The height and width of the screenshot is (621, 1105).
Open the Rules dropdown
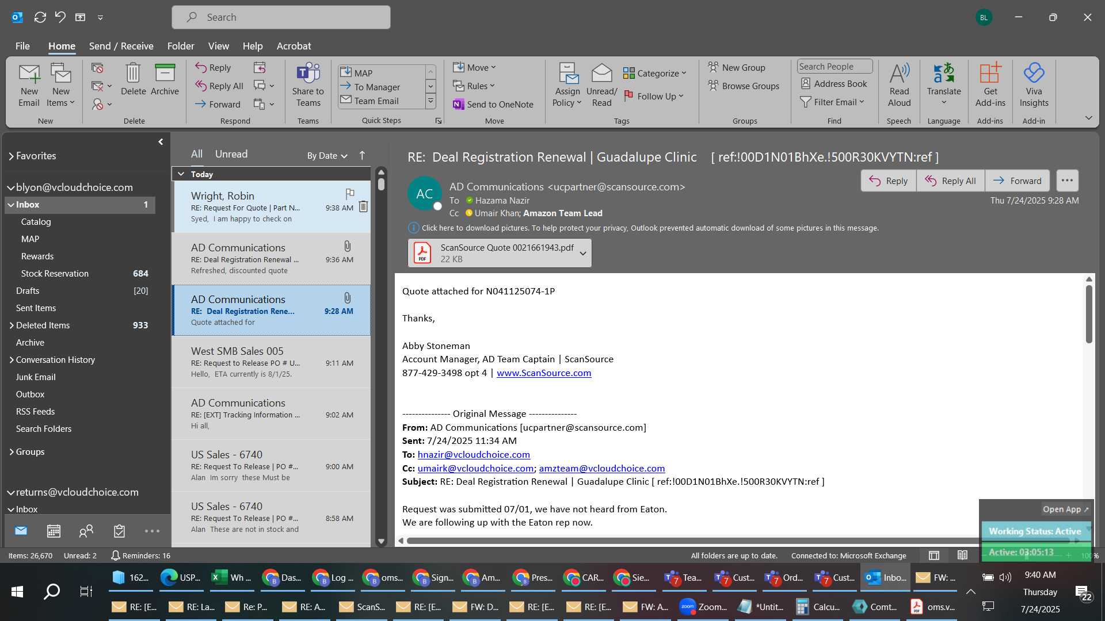[474, 86]
